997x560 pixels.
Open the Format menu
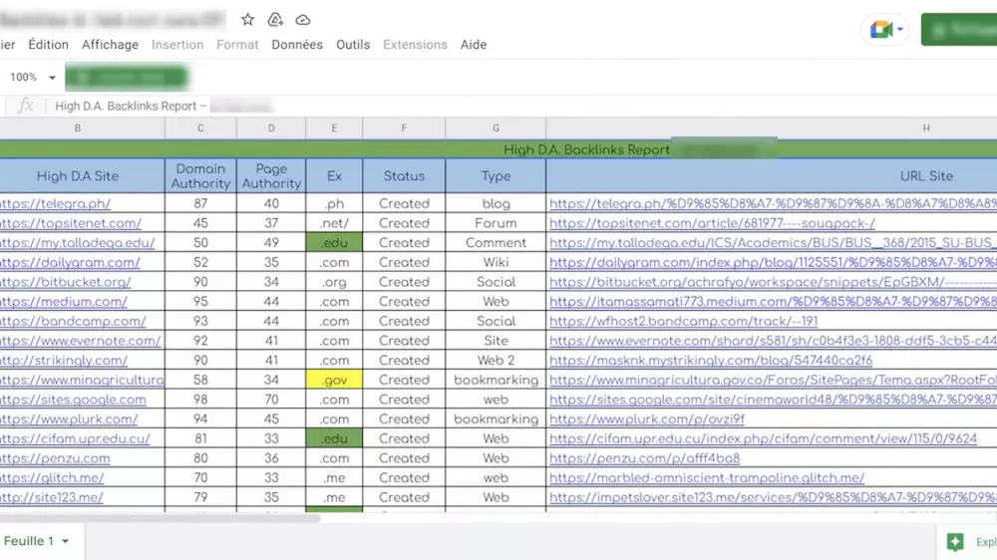coord(237,45)
